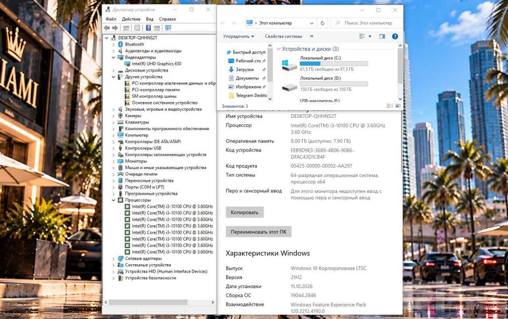The image size is (508, 319).
Task: Click the warning icon beside PCI-контроллер памяти
Action: [128, 90]
